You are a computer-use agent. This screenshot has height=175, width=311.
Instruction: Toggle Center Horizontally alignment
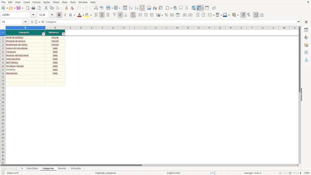point(102,15)
